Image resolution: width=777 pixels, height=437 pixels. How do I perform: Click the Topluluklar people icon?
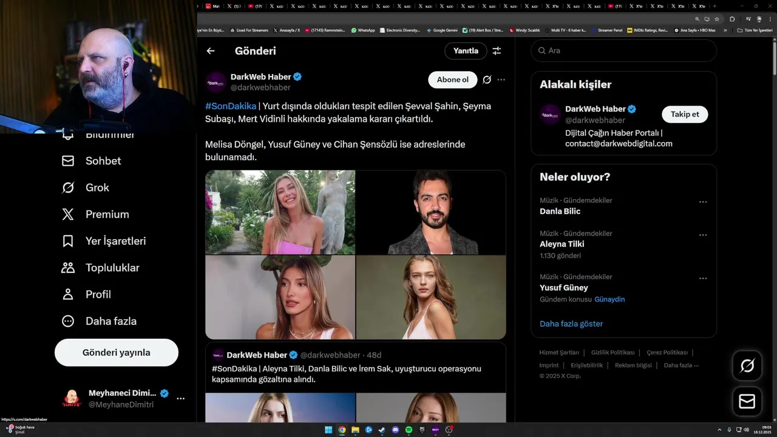[x=68, y=268]
